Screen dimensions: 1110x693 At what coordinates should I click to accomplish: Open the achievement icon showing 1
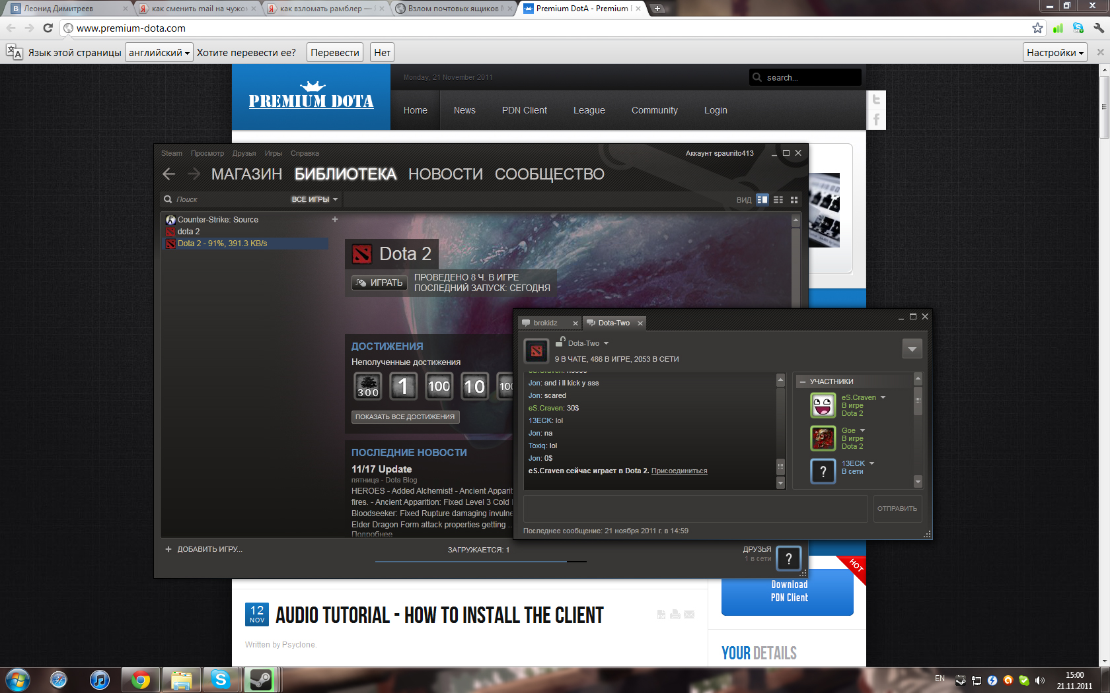click(x=403, y=386)
